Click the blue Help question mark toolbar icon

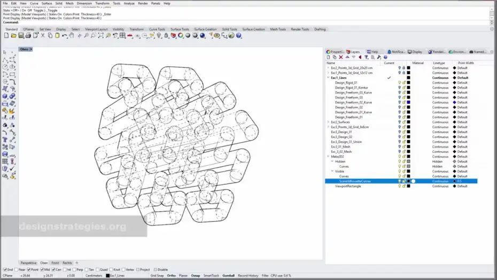(239, 35)
